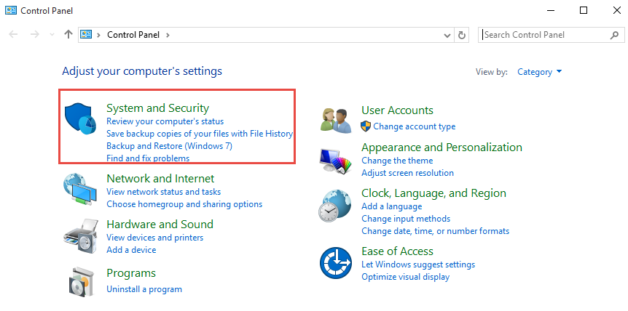Viewport: 628px width, 311px height.
Task: Open the User Accounts heading
Action: 397,110
